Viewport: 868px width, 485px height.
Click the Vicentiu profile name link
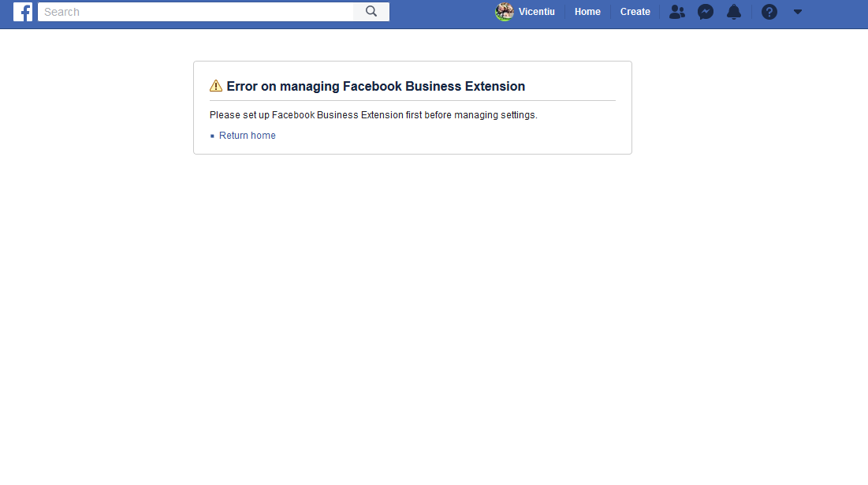pyautogui.click(x=536, y=12)
